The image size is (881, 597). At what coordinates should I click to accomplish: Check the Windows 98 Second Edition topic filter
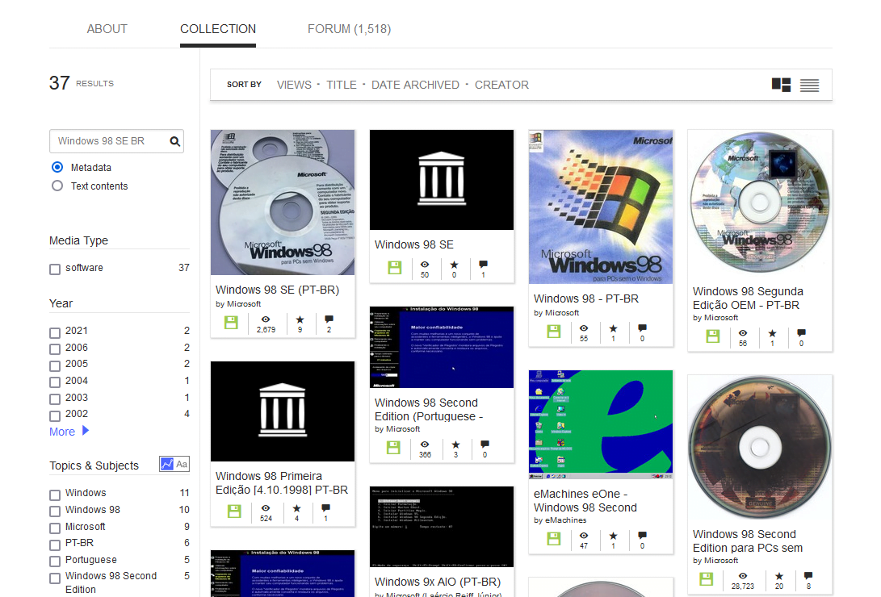55,578
